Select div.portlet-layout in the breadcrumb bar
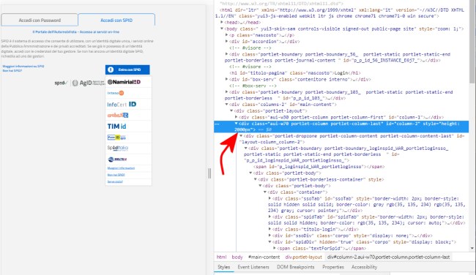This screenshot has height=275, width=476. coord(303,257)
